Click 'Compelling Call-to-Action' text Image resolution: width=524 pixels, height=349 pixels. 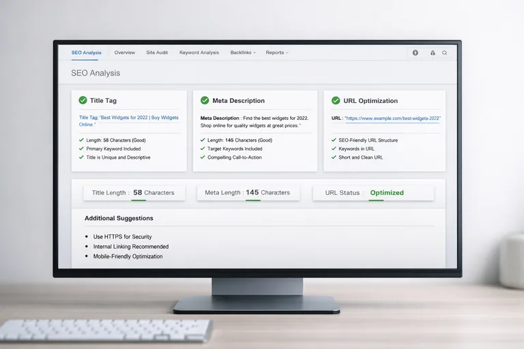coord(235,157)
